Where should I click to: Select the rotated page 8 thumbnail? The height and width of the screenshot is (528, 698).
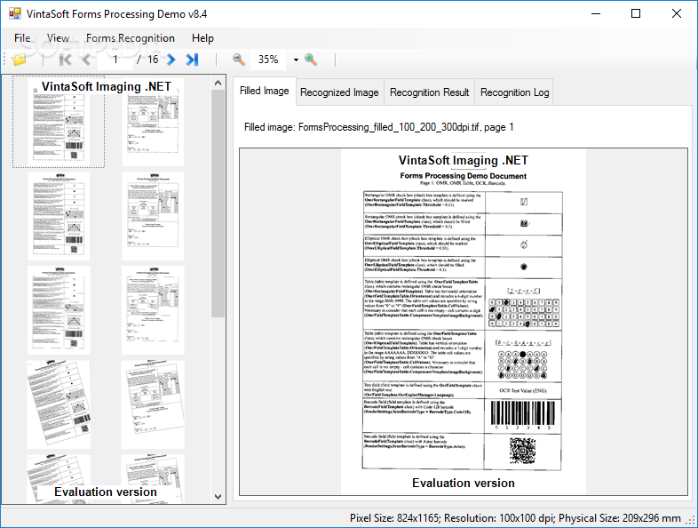(153, 404)
